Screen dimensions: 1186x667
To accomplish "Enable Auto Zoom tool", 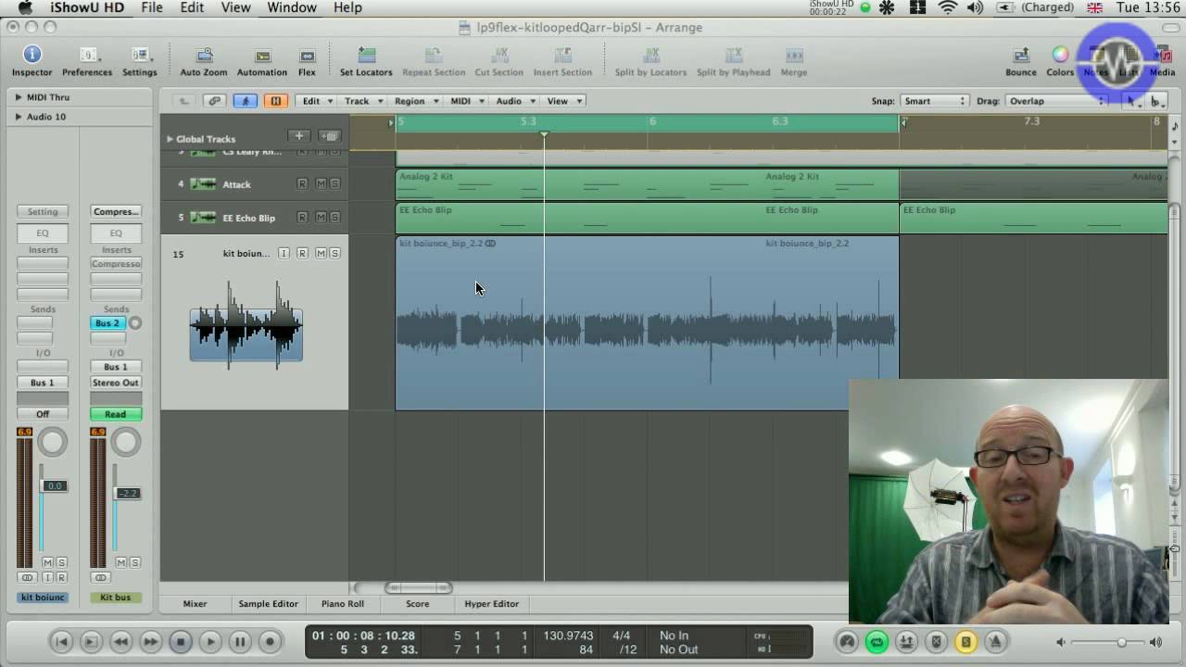I will tap(204, 55).
